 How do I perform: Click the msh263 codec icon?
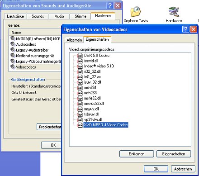[x=80, y=93]
